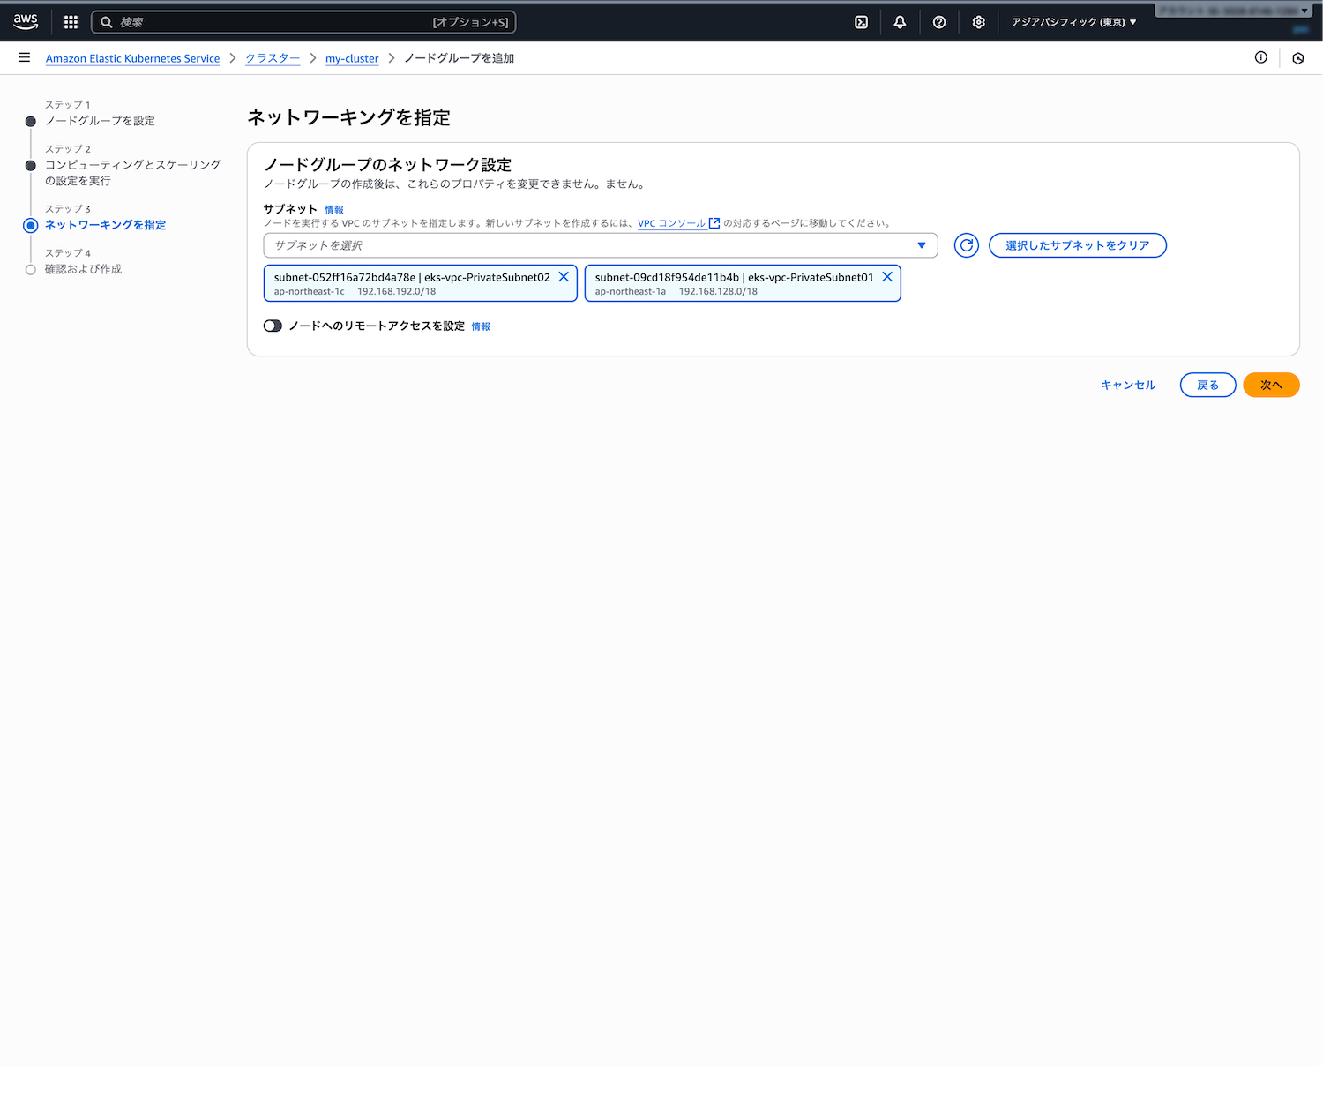The width and height of the screenshot is (1323, 1094).
Task: Remove subnet eks-vpc-PrivateSubnet01 chip
Action: click(x=887, y=277)
